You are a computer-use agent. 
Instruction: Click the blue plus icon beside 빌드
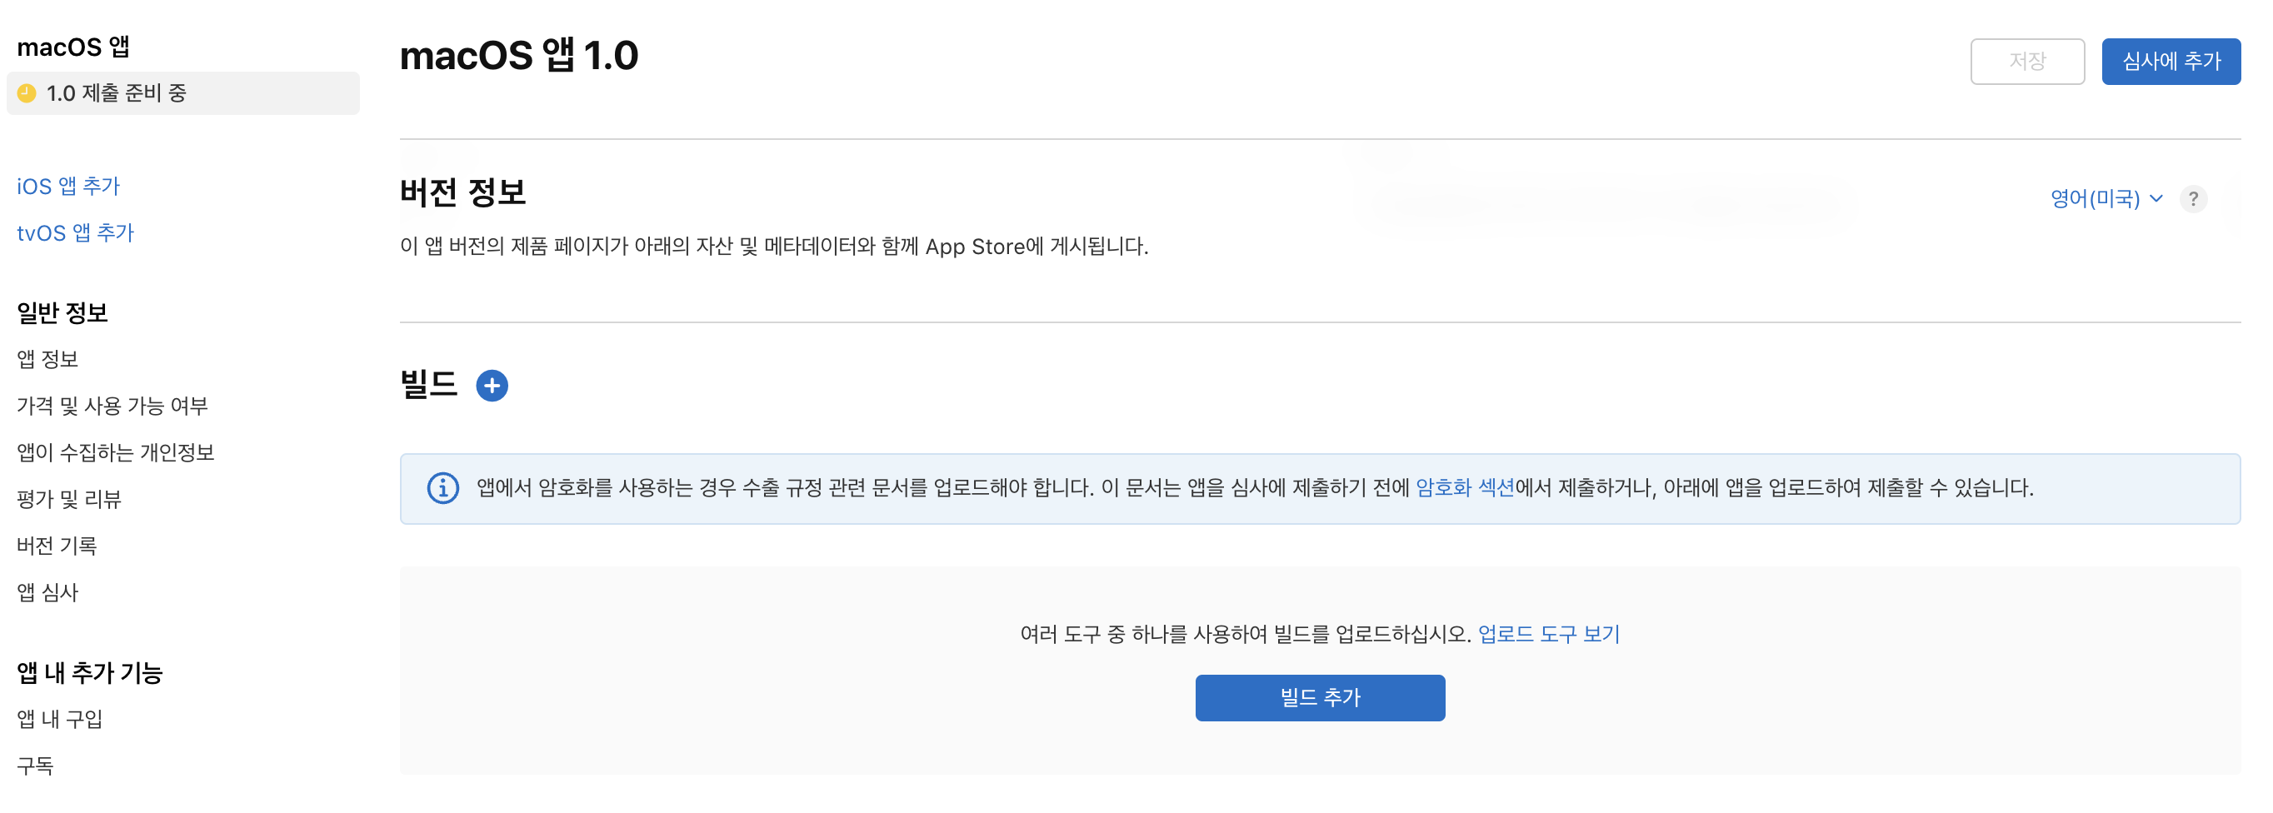point(492,386)
